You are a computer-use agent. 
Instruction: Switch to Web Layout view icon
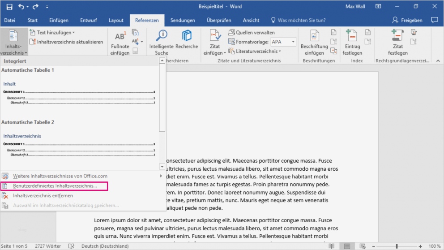(362, 246)
